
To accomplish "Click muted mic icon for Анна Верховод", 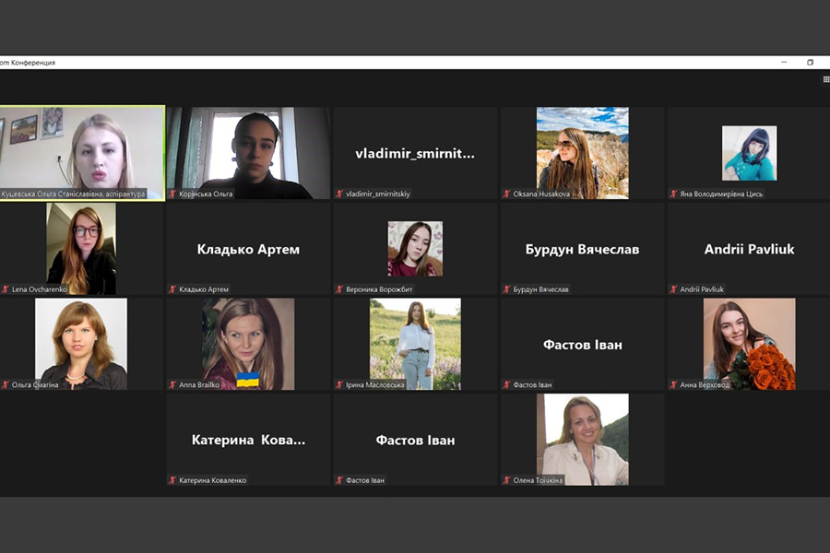I will 673,385.
